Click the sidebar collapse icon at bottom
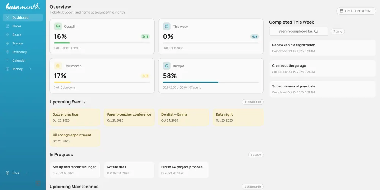 click(38, 183)
